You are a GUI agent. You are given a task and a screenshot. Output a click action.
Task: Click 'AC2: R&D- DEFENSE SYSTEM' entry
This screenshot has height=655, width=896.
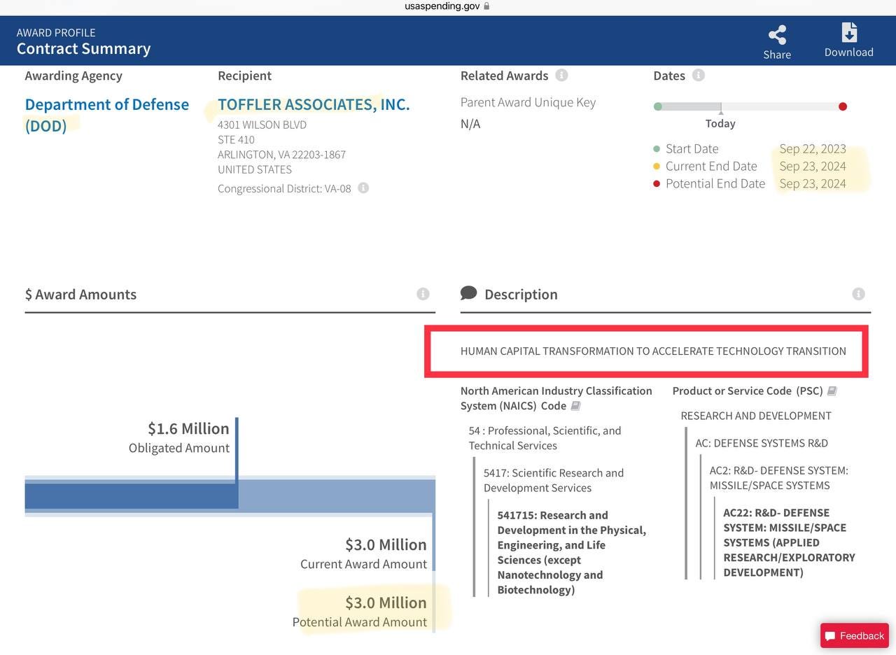tap(779, 478)
